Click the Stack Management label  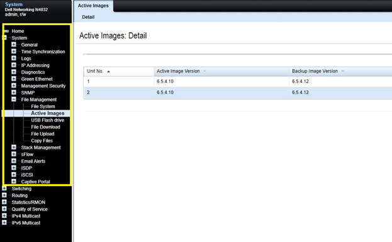coord(41,147)
